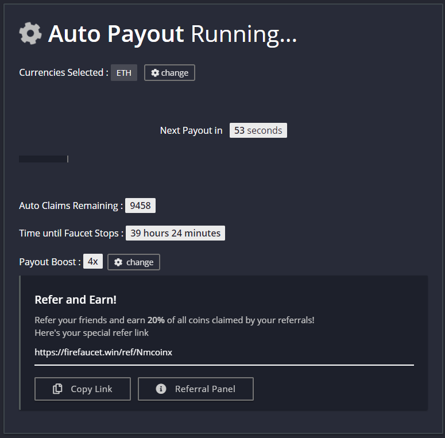
Task: Click the Auto Payout Running title
Action: tap(173, 34)
